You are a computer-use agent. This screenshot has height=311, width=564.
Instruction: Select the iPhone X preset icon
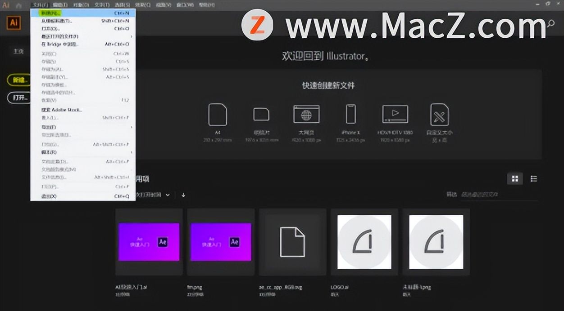coord(350,114)
